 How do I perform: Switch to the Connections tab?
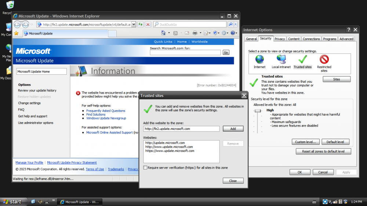coord(311,39)
